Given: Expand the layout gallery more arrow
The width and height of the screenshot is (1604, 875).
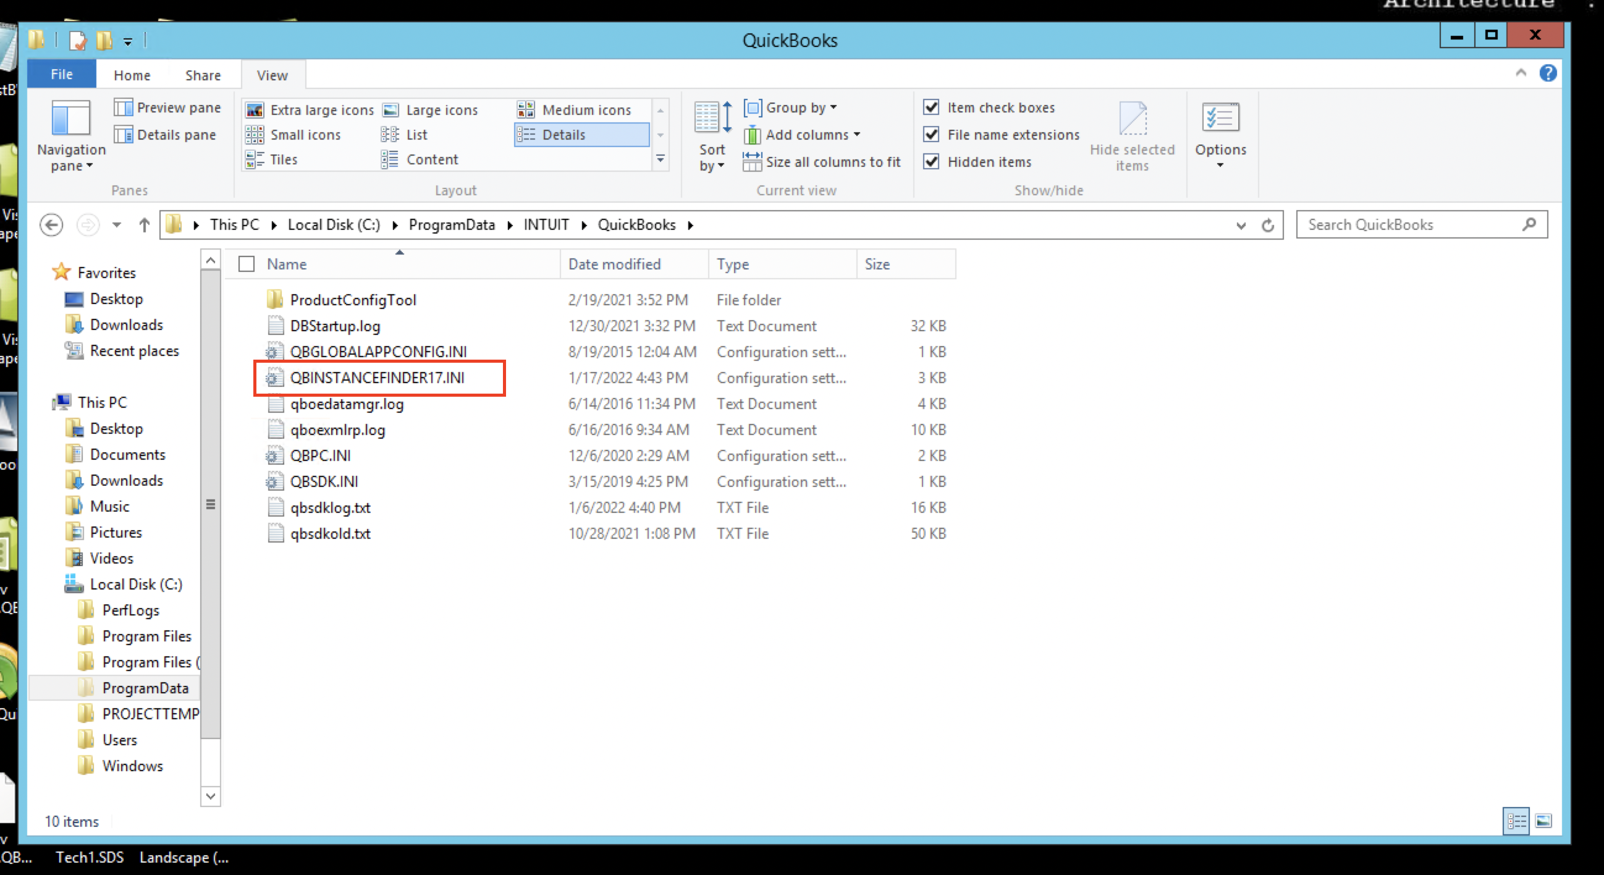Looking at the screenshot, I should coord(660,159).
